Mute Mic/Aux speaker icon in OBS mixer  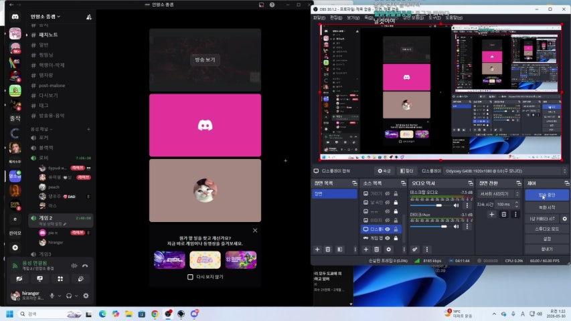click(x=457, y=227)
